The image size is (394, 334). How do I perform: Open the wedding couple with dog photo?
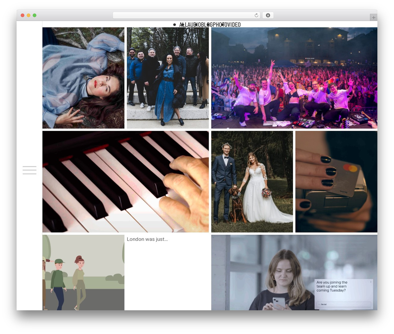tap(252, 181)
